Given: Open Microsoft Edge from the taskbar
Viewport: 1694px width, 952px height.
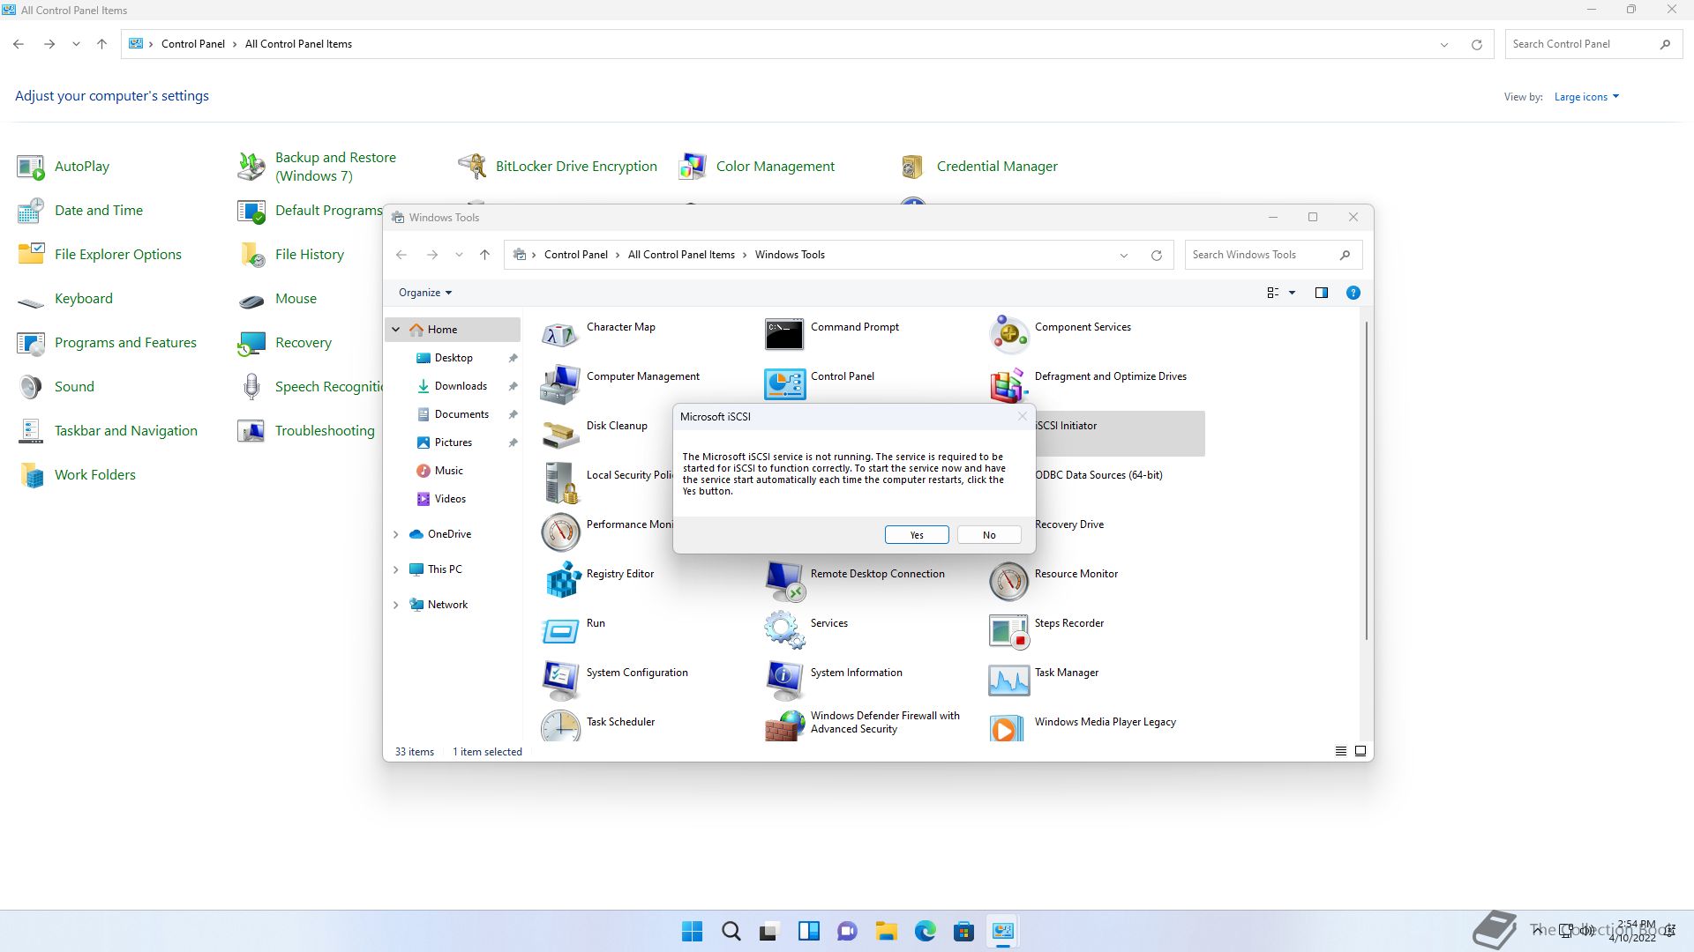Looking at the screenshot, I should 925,931.
